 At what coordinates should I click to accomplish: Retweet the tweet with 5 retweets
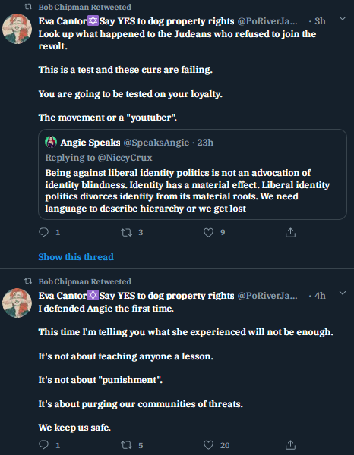click(126, 445)
